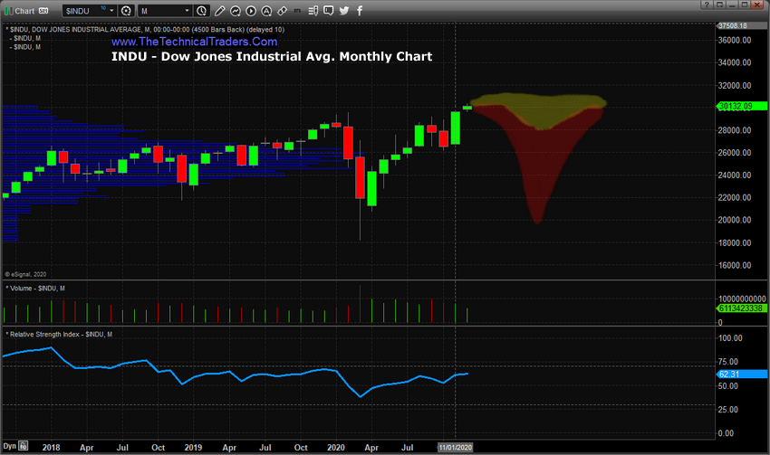770x455 pixels.
Task: Click the 2018 label on time axis
Action: click(51, 447)
